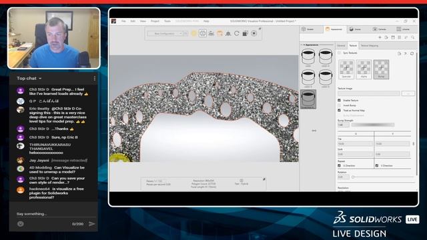Toggle the Repeat V Direction checkbox
Image resolution: width=427 pixels, height=240 pixels.
pos(377,165)
